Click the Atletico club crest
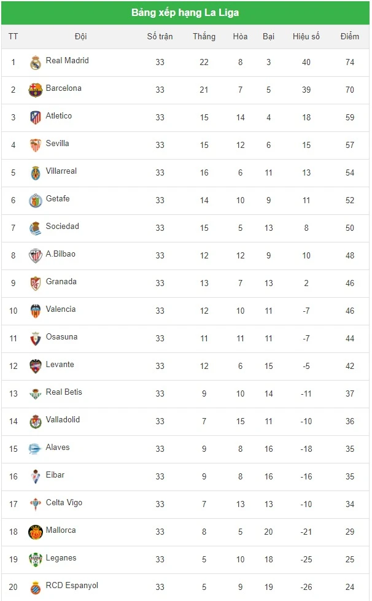Viewport: 372px width, 601px height. (35, 118)
